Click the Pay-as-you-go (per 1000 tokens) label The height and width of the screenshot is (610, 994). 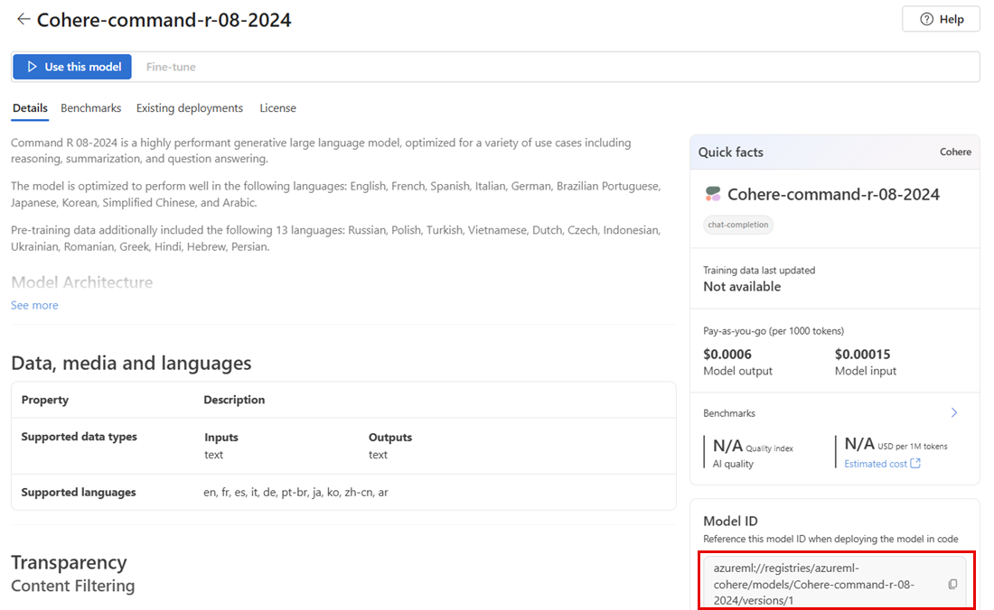(774, 331)
